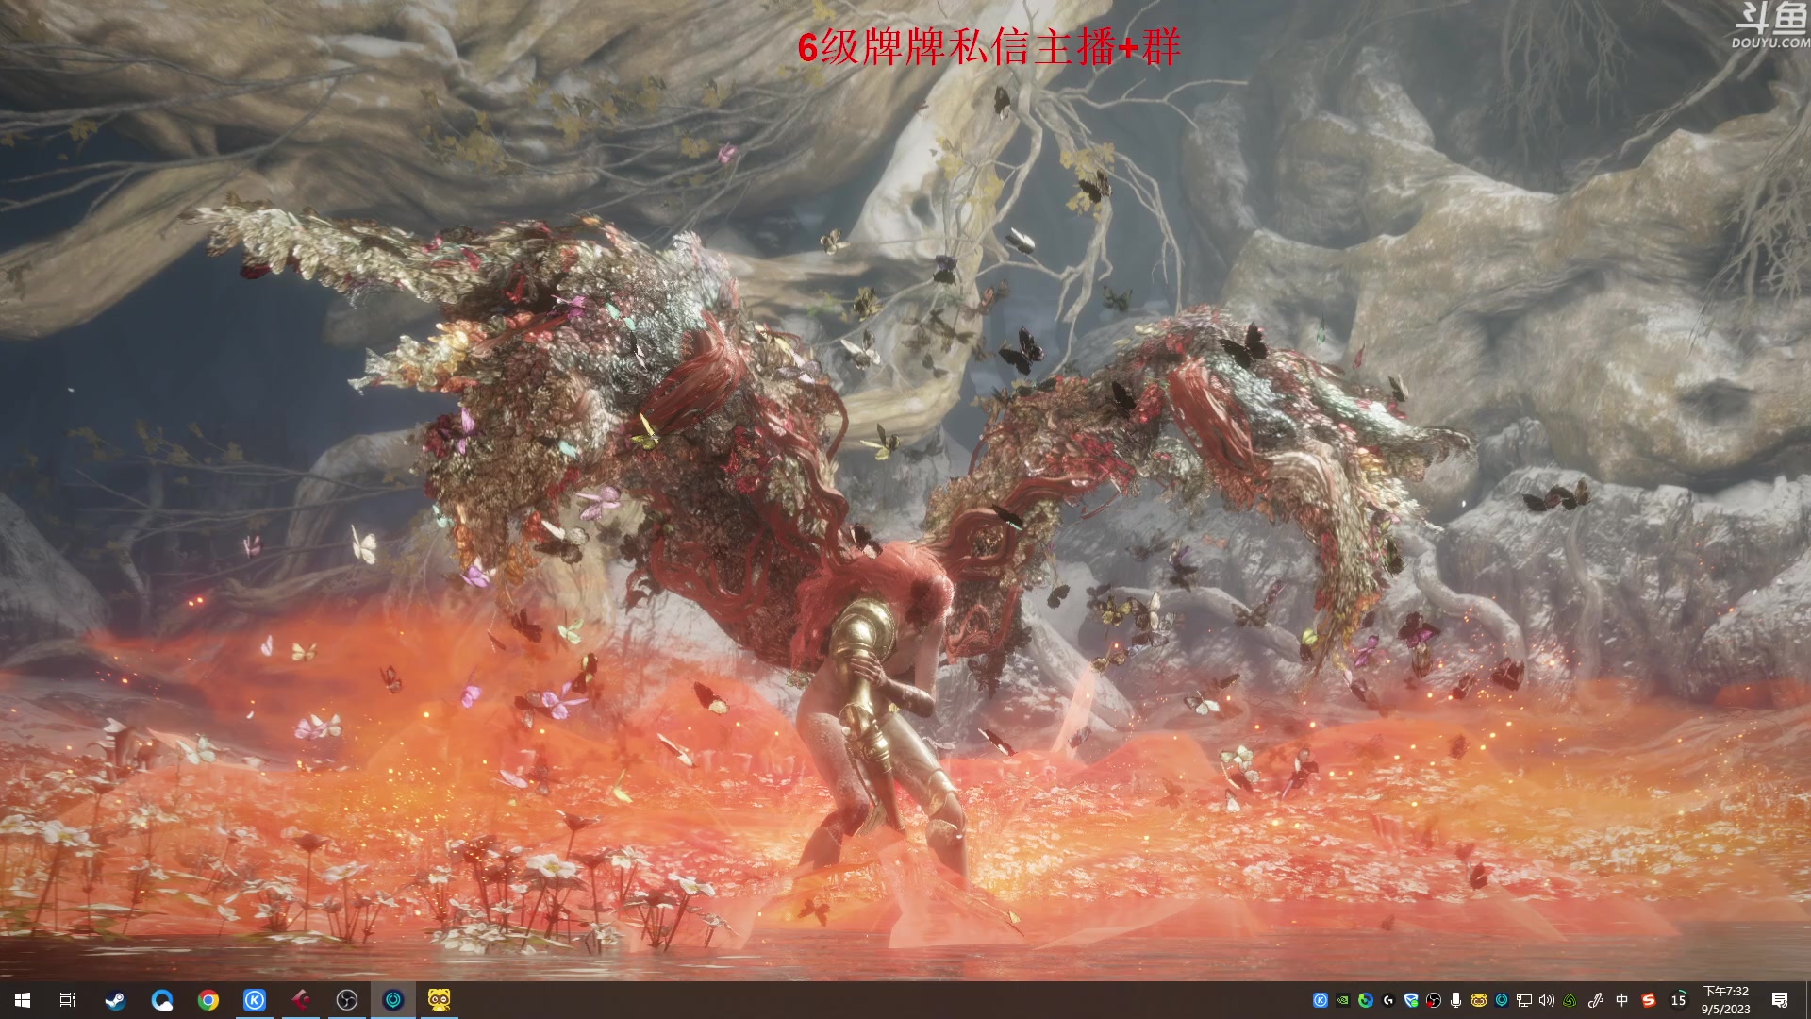Switch to the teal circular power-icon taskbar app
Viewport: 1811px width, 1019px height.
point(393,1000)
